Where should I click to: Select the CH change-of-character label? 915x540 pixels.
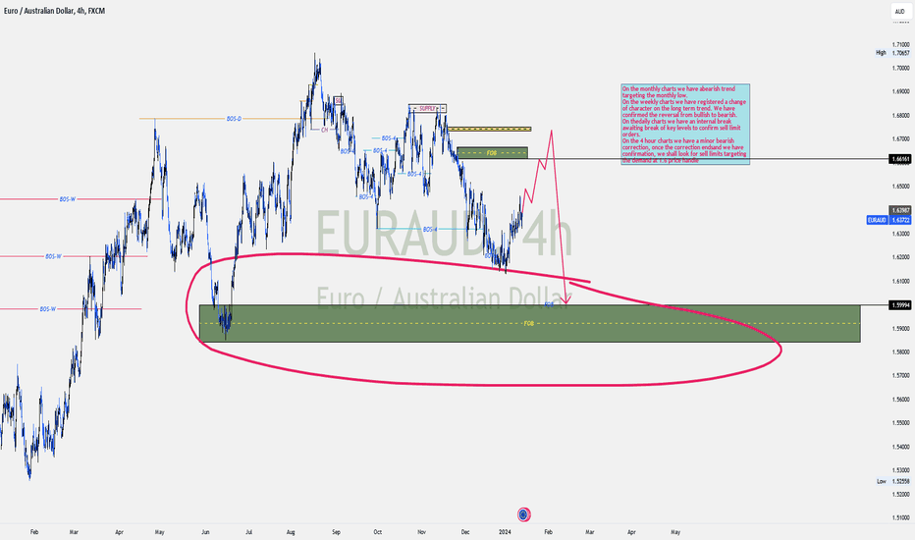coord(324,130)
